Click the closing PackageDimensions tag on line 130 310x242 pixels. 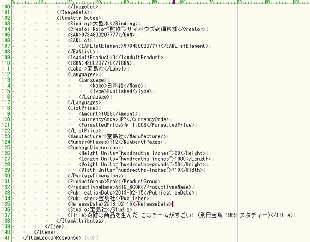coord(95,176)
